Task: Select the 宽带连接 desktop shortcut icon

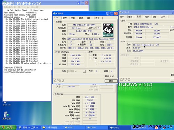Action: [x=7, y=115]
